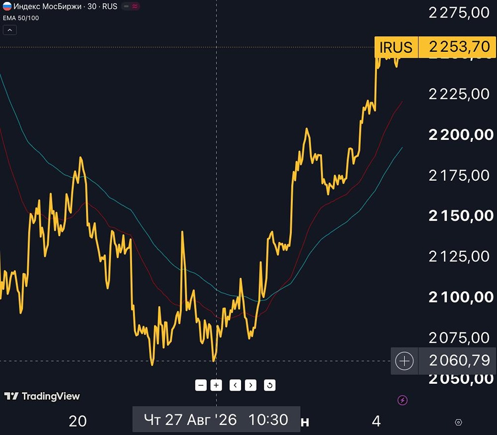This screenshot has height=435, width=497.
Task: Click the crosshair plus add button
Action: coord(405,361)
